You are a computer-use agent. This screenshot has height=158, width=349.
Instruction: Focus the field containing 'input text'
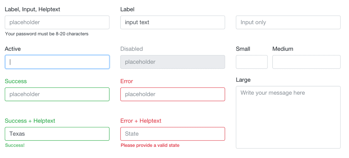pos(172,22)
